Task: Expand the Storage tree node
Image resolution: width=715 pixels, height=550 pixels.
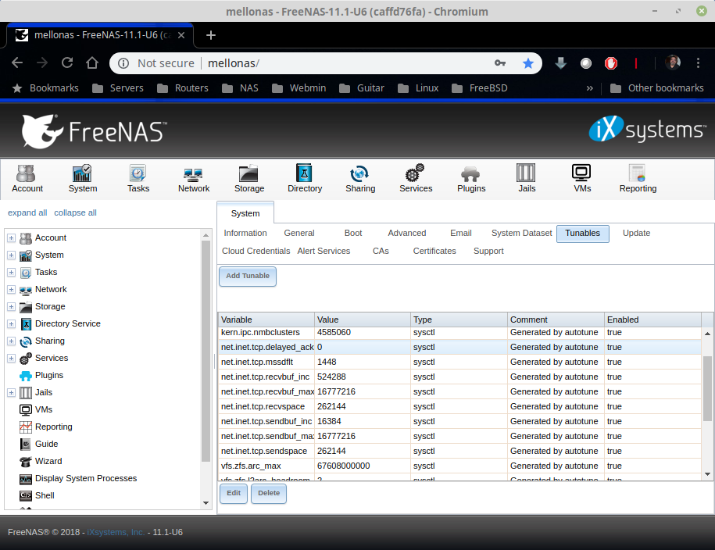Action: (x=12, y=306)
